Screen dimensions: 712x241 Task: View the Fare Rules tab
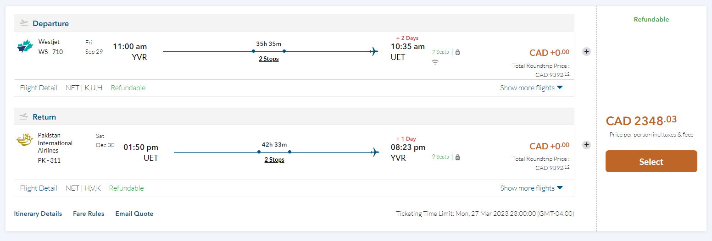click(89, 214)
